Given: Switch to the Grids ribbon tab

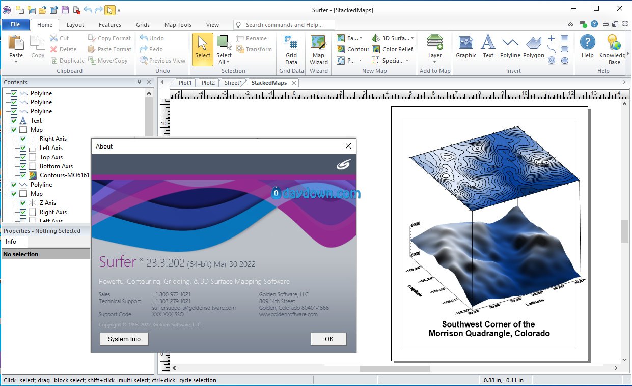Looking at the screenshot, I should [x=143, y=25].
